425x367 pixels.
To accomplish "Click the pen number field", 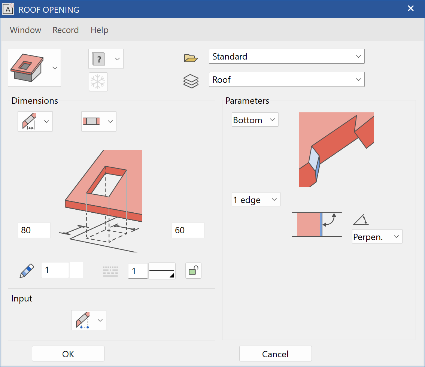I will (x=55, y=270).
